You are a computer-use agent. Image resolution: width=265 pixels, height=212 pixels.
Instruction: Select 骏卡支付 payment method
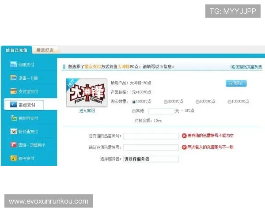point(26,159)
